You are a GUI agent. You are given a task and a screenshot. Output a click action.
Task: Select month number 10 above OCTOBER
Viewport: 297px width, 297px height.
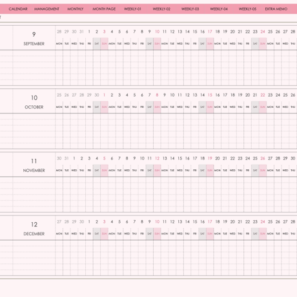coord(34,97)
